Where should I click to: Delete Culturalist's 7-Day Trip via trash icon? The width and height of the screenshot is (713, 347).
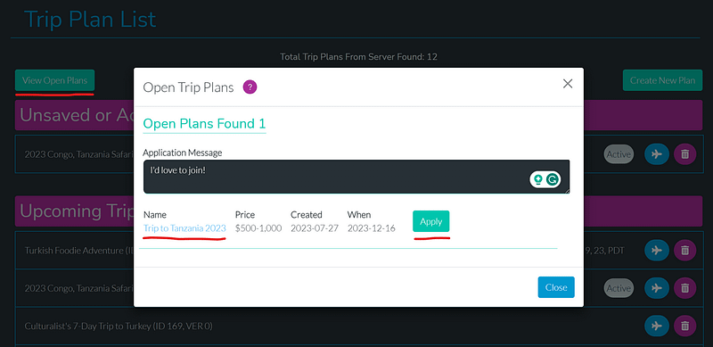coord(684,326)
